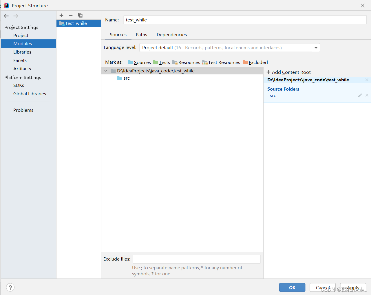The height and width of the screenshot is (295, 371).
Task: Select the content root folder row
Action: click(x=182, y=71)
